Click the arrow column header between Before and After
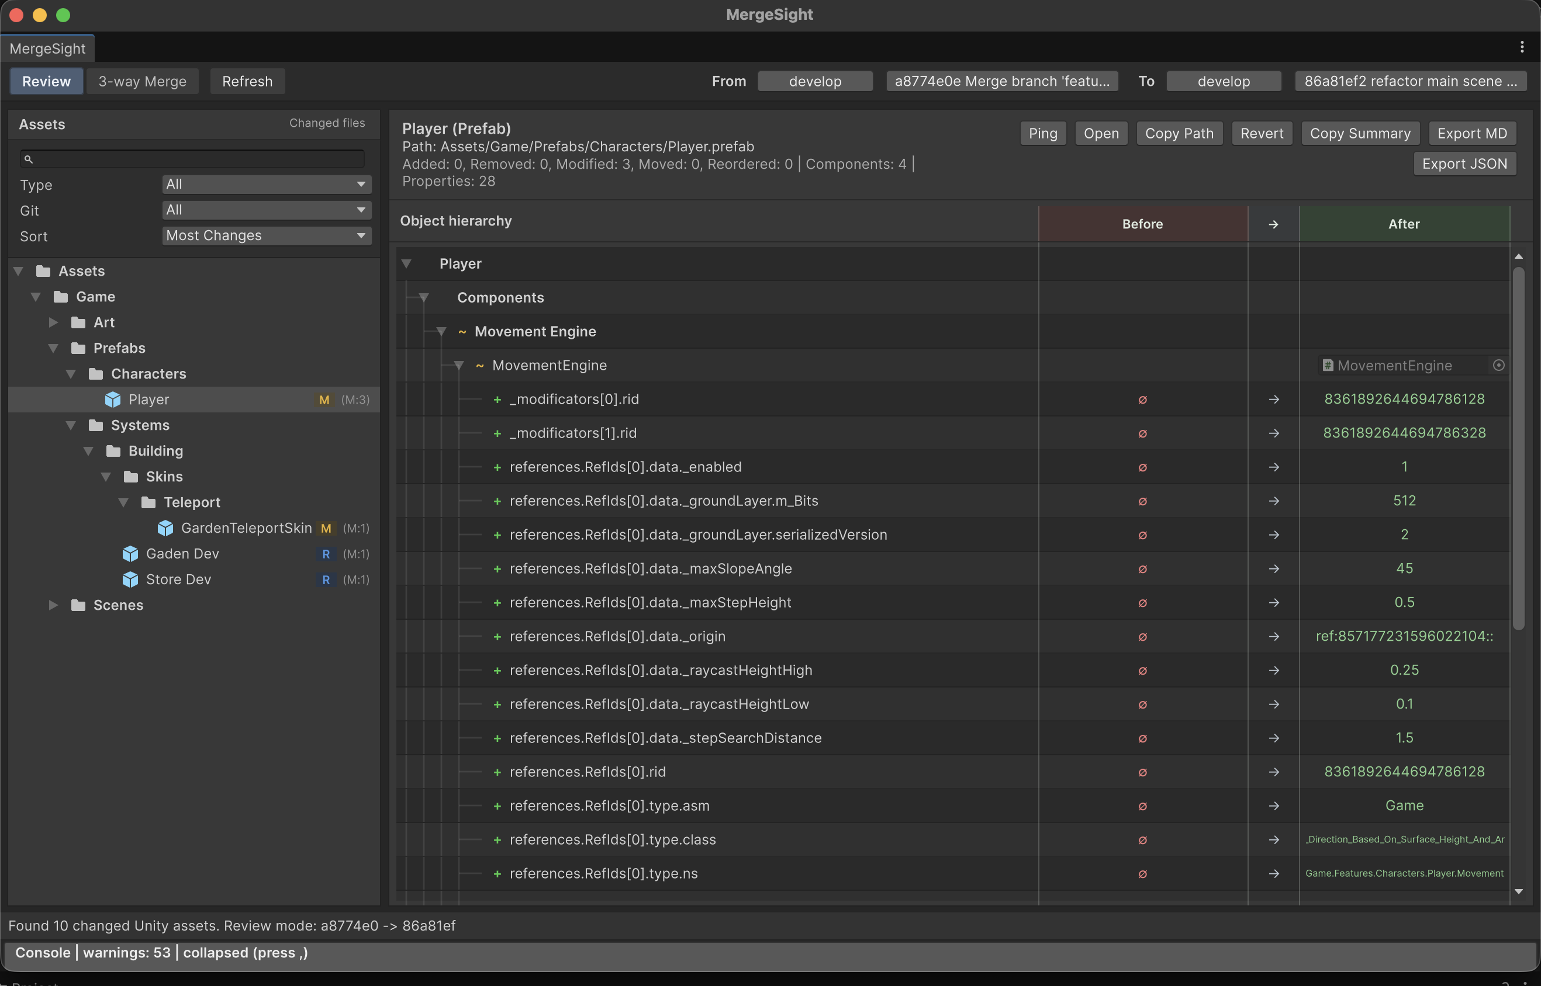This screenshot has height=986, width=1541. [x=1273, y=224]
